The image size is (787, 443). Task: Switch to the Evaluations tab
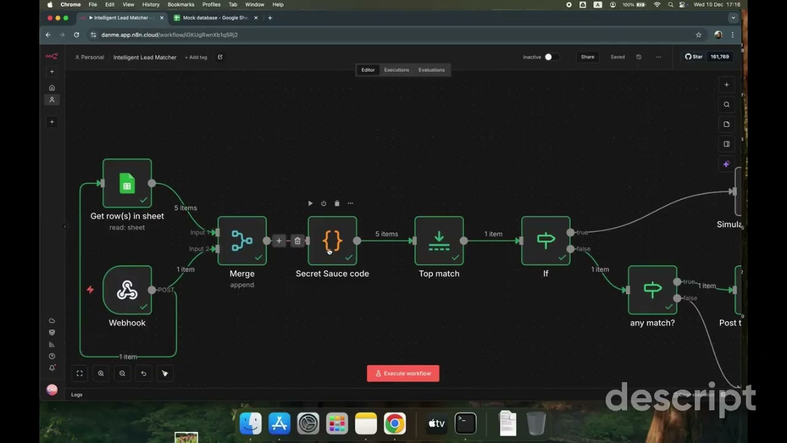(x=432, y=70)
